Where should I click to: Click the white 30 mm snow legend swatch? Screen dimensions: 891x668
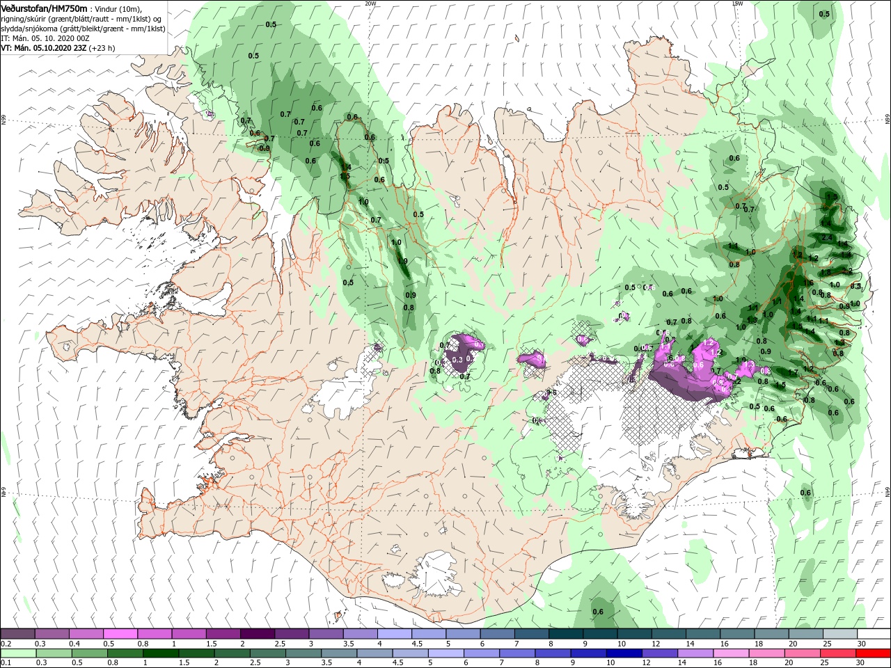874,634
